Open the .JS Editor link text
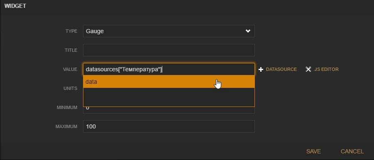Screen dimensions: 374x160 (326, 69)
